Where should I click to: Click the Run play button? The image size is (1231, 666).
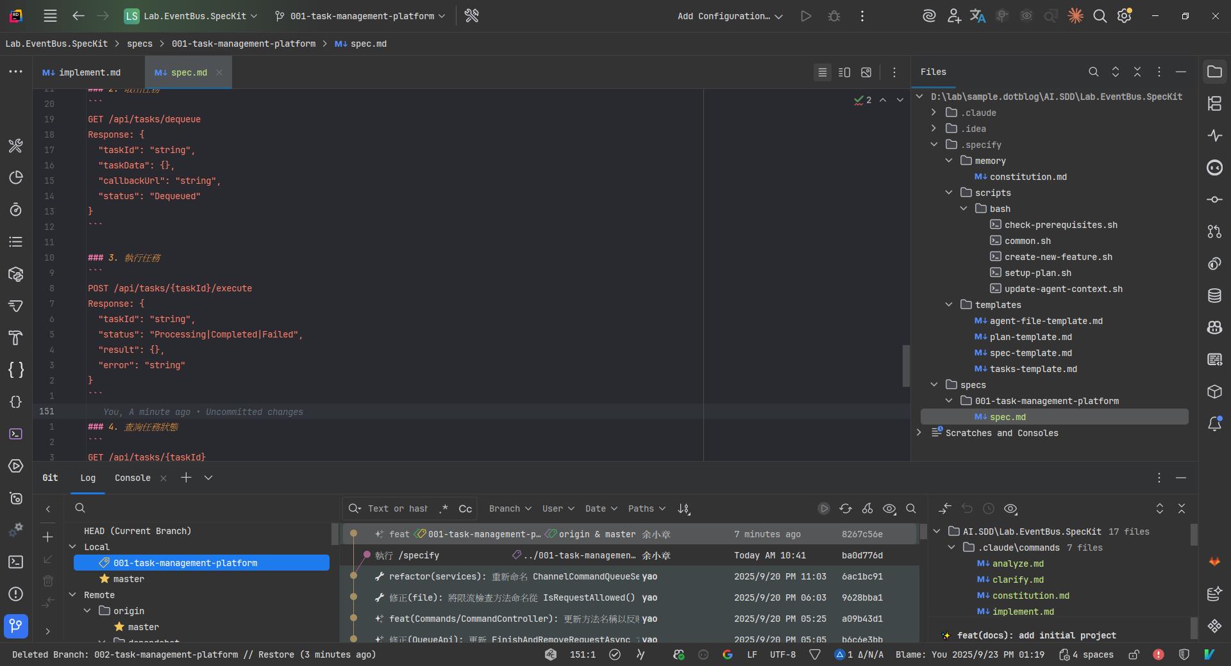pyautogui.click(x=806, y=16)
